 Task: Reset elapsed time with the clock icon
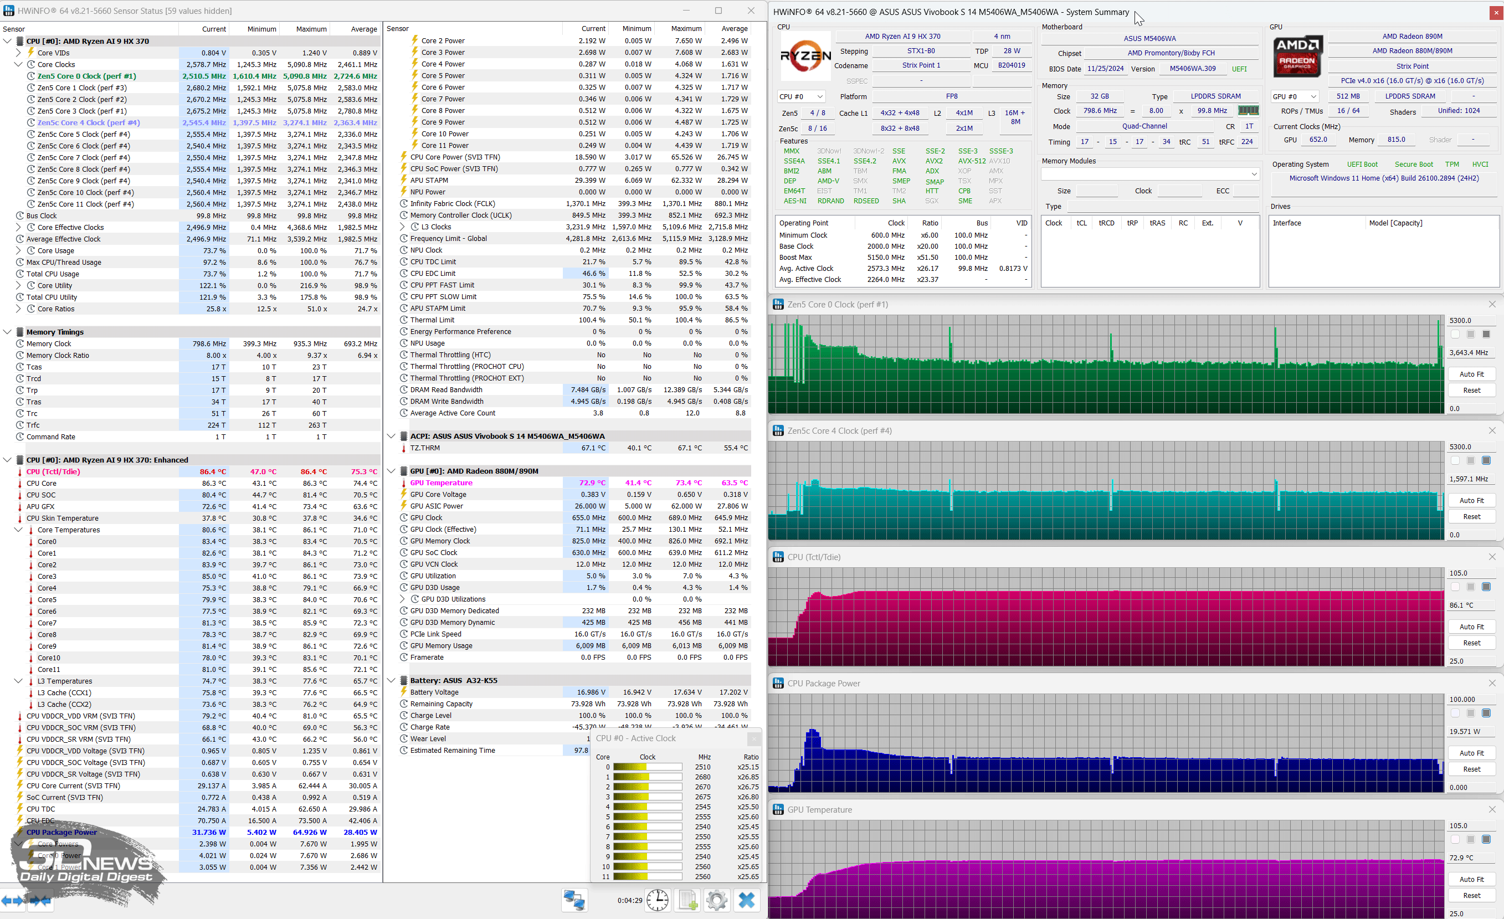657,900
